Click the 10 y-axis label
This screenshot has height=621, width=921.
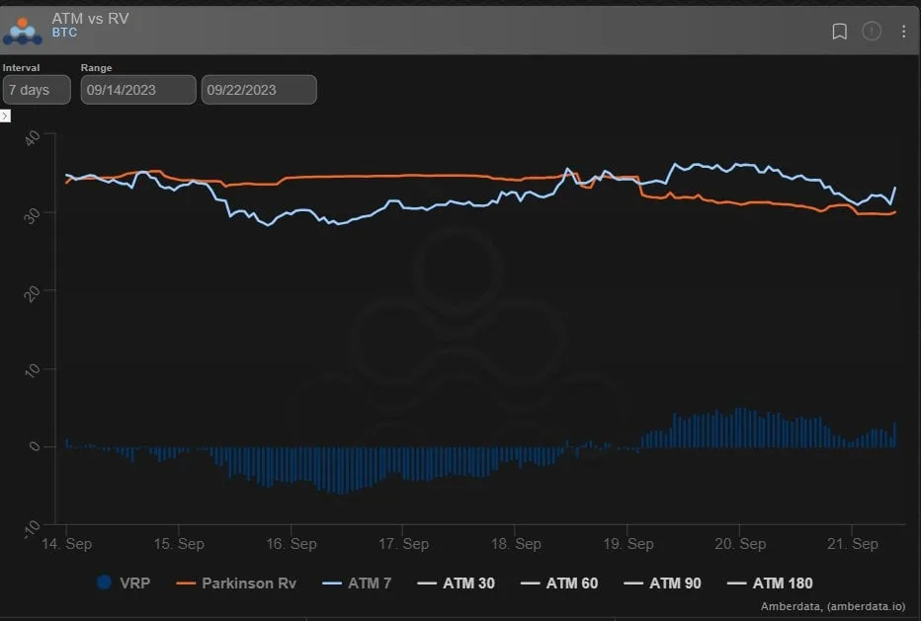(x=32, y=370)
